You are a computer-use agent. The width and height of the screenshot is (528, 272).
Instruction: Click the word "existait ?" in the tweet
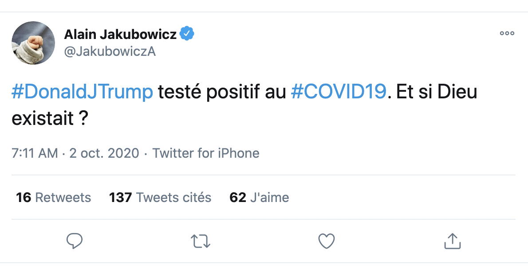[x=49, y=118]
